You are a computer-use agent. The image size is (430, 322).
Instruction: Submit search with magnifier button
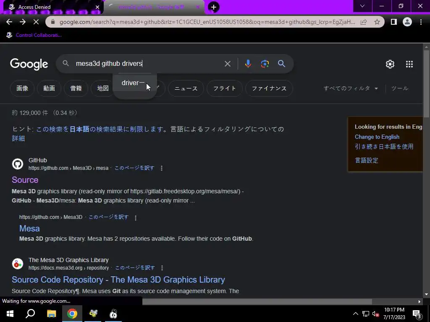point(282,64)
